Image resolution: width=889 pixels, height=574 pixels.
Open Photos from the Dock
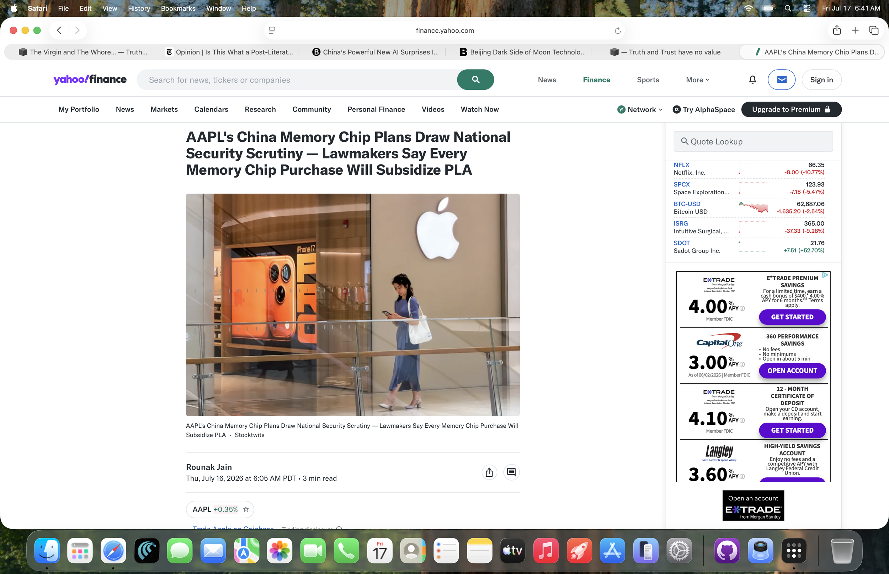coord(280,551)
